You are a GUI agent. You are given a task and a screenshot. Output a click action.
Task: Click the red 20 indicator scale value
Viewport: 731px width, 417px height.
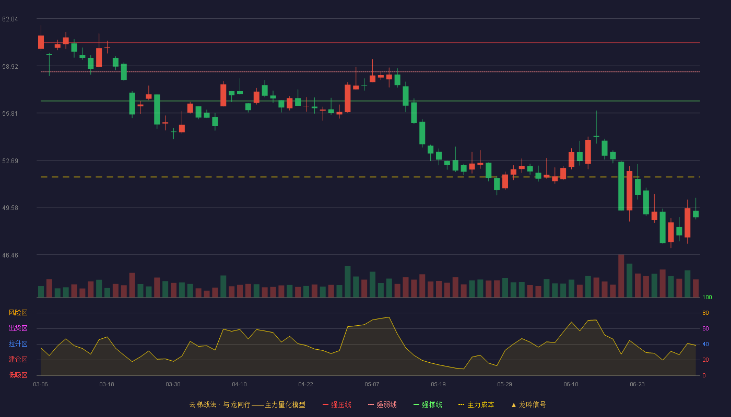[x=705, y=360]
